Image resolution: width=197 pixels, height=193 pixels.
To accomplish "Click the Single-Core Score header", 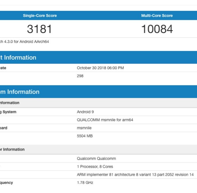I will click(40, 15).
